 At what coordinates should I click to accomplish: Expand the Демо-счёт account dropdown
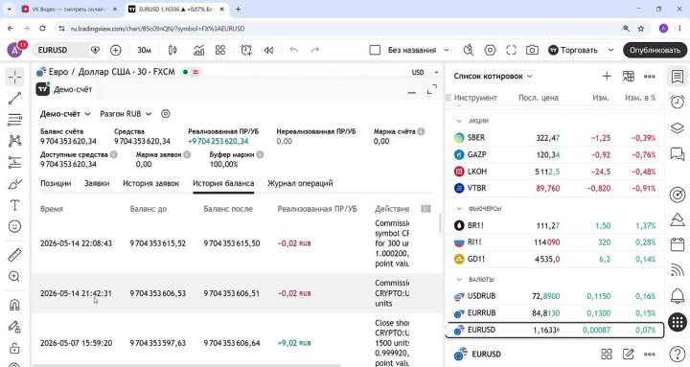click(65, 114)
